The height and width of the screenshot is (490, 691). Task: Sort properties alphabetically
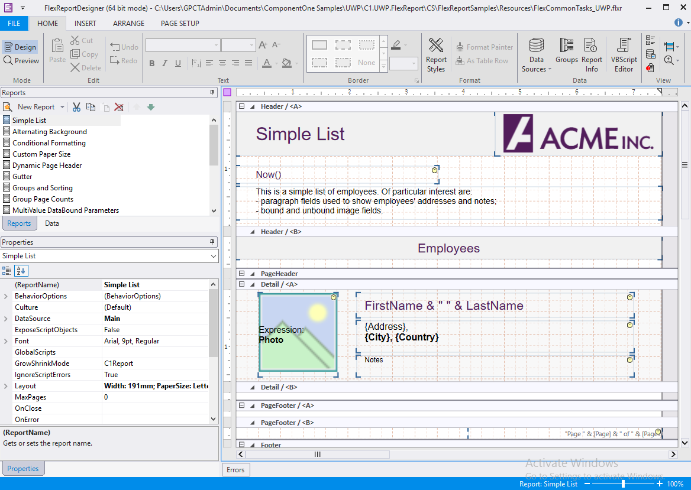(21, 271)
